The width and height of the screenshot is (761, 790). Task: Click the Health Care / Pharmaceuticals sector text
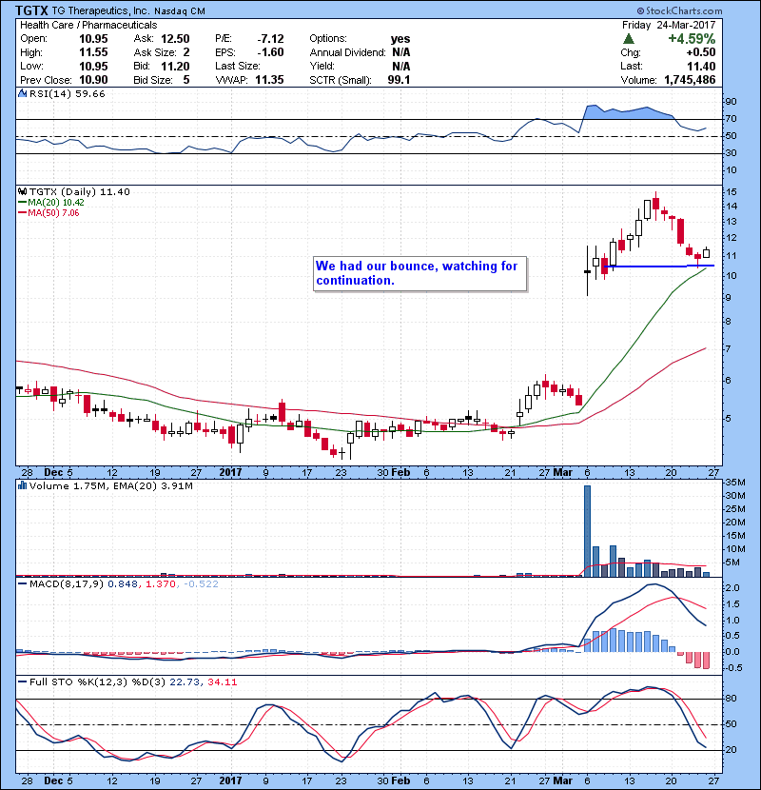[x=88, y=25]
